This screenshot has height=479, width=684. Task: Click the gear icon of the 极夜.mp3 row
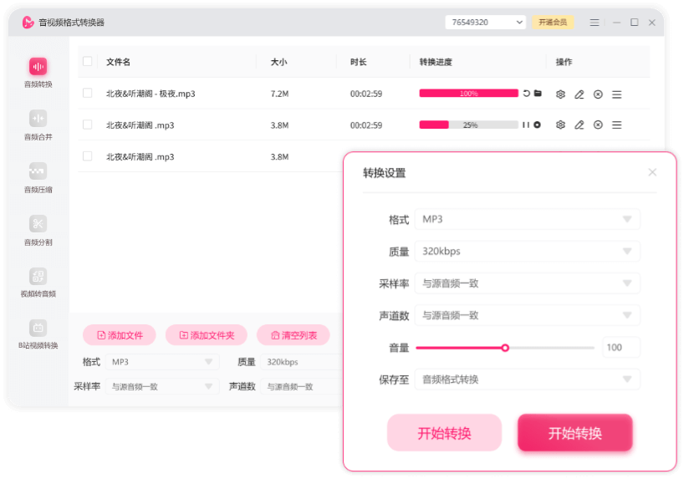(x=560, y=94)
